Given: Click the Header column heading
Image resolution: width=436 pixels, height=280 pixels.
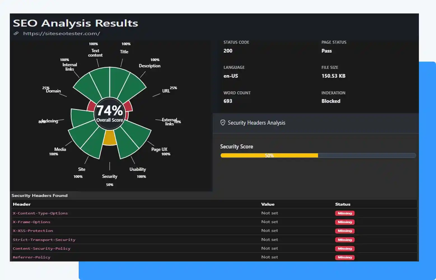Looking at the screenshot, I should point(22,204).
